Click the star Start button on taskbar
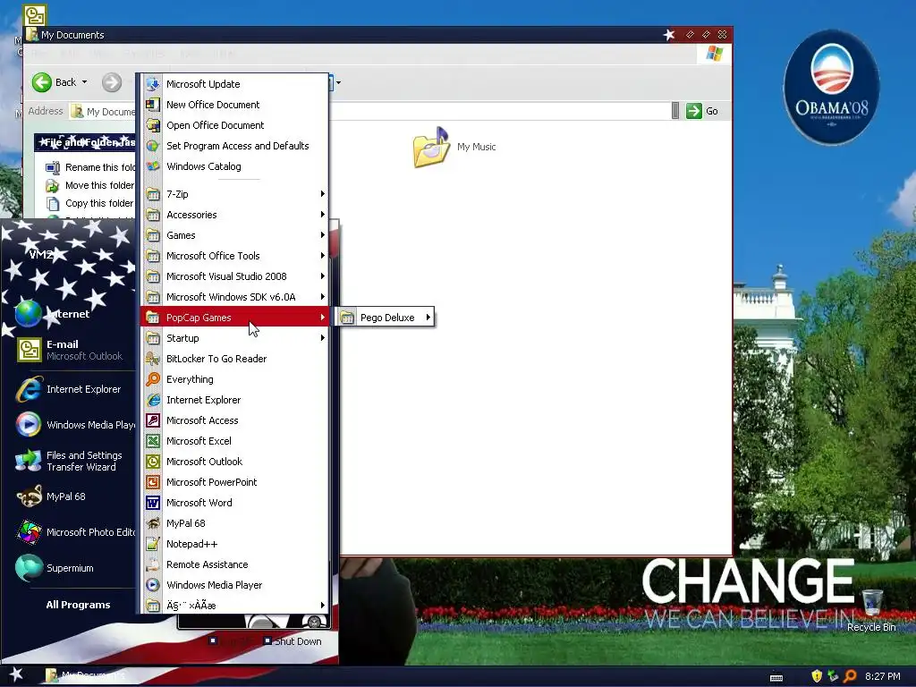This screenshot has height=687, width=916. (16, 675)
